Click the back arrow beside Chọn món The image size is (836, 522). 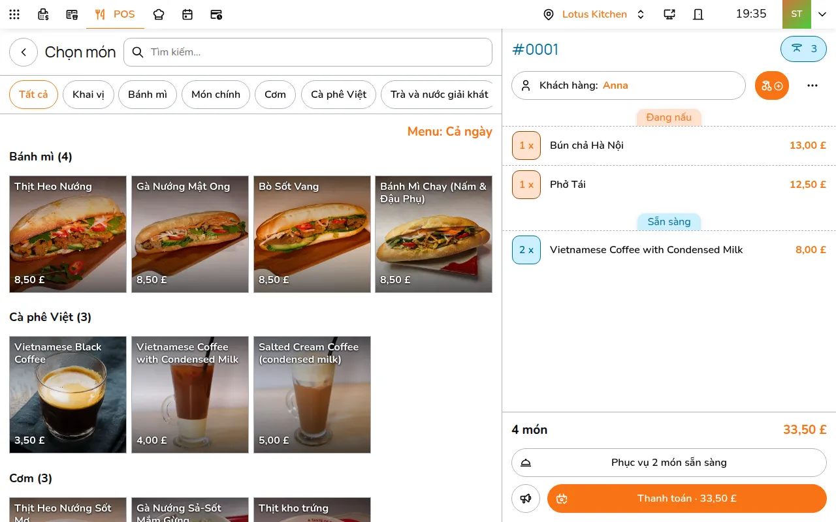click(x=24, y=52)
